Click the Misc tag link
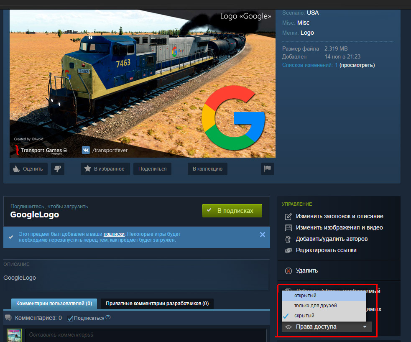 (x=303, y=23)
